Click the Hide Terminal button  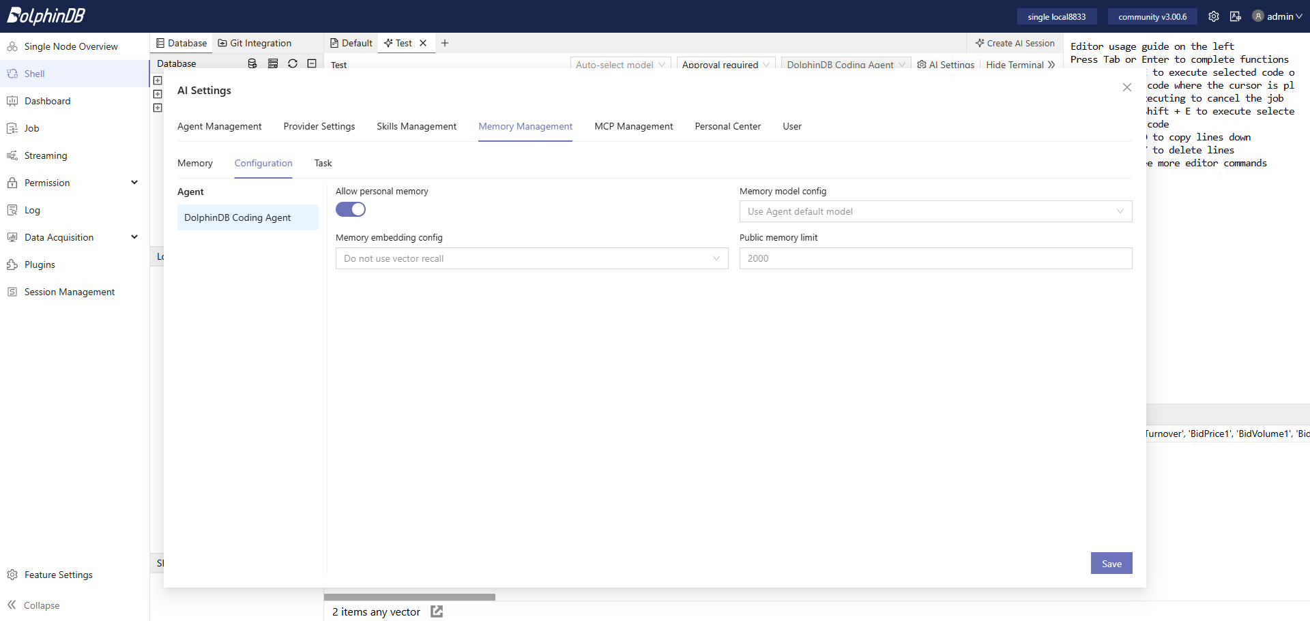(1020, 65)
